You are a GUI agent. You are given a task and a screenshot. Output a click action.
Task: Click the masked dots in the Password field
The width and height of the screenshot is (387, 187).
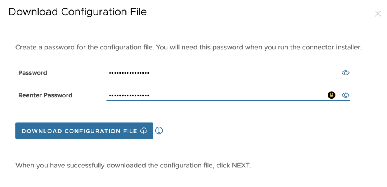129,73
